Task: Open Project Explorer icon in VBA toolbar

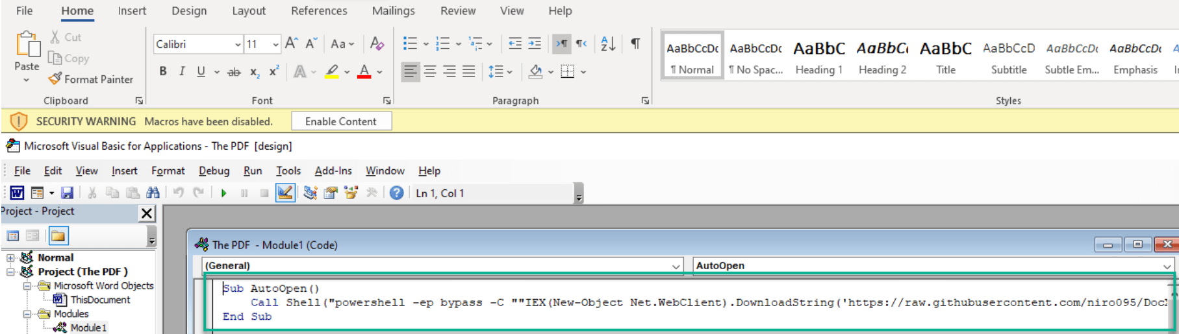Action: [311, 193]
